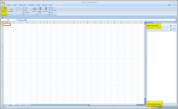This screenshot has width=178, height=109.
Task: Select row 10 header
Action: (2, 44)
